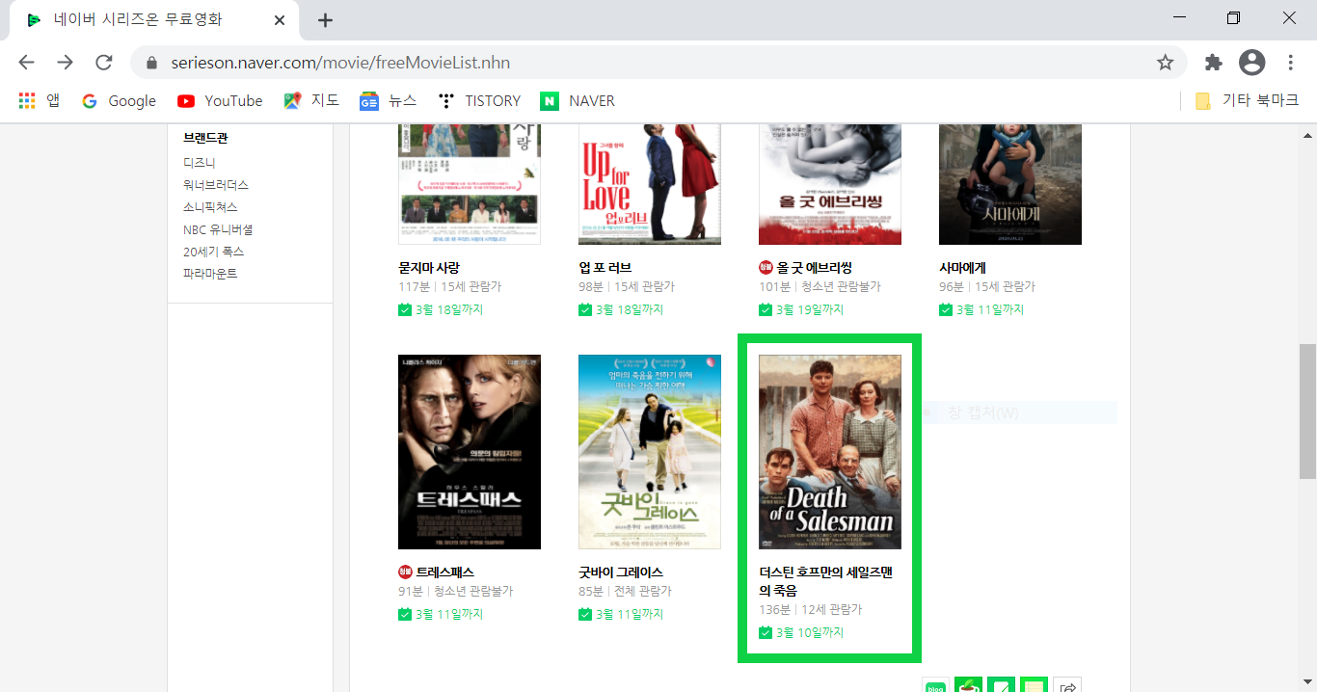Viewport: 1317px width, 692px height.
Task: Open the 파라마운트 brand link
Action: 210,274
